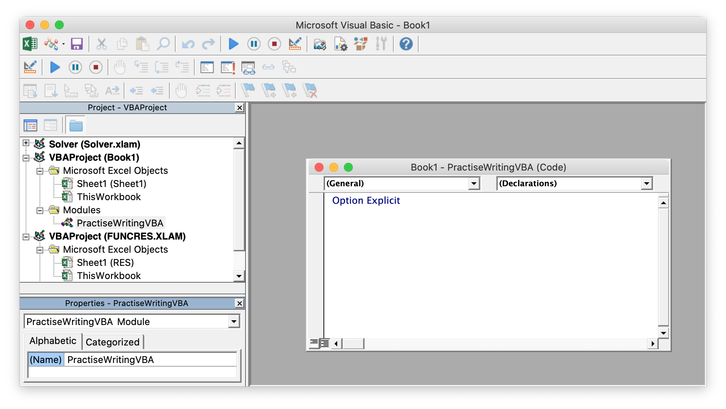
Task: Click the Pause execution icon
Action: pos(254,44)
